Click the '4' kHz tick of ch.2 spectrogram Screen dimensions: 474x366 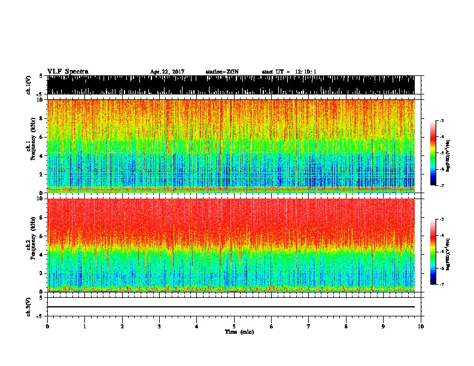[x=41, y=255]
